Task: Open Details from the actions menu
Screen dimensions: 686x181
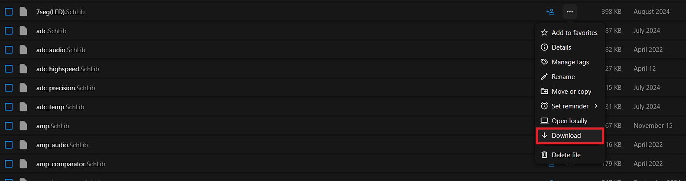Action: [x=561, y=48]
